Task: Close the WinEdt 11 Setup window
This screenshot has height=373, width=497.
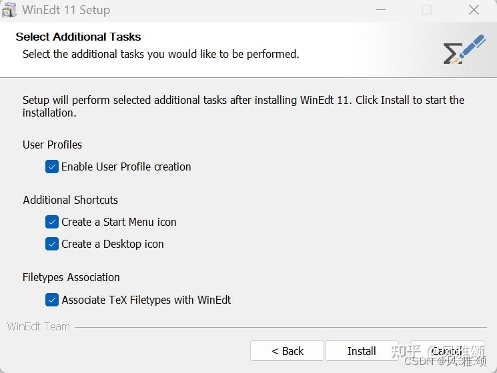Action: [474, 10]
